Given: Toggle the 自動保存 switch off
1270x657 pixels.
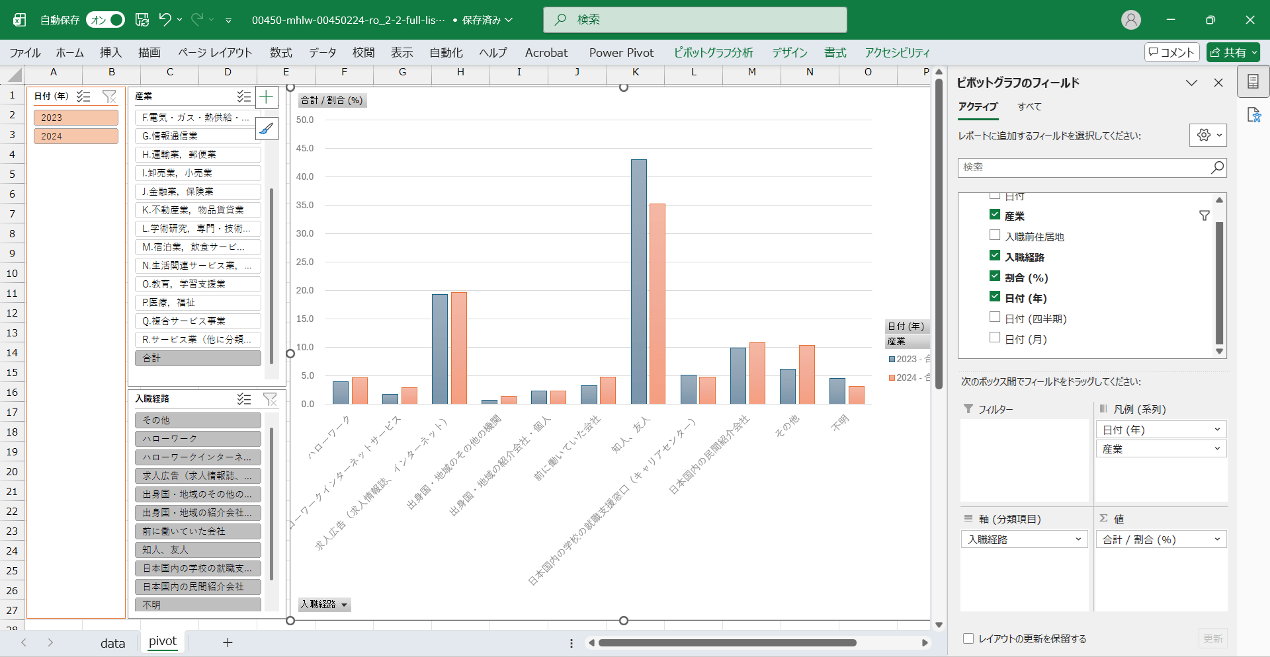Looking at the screenshot, I should (106, 20).
